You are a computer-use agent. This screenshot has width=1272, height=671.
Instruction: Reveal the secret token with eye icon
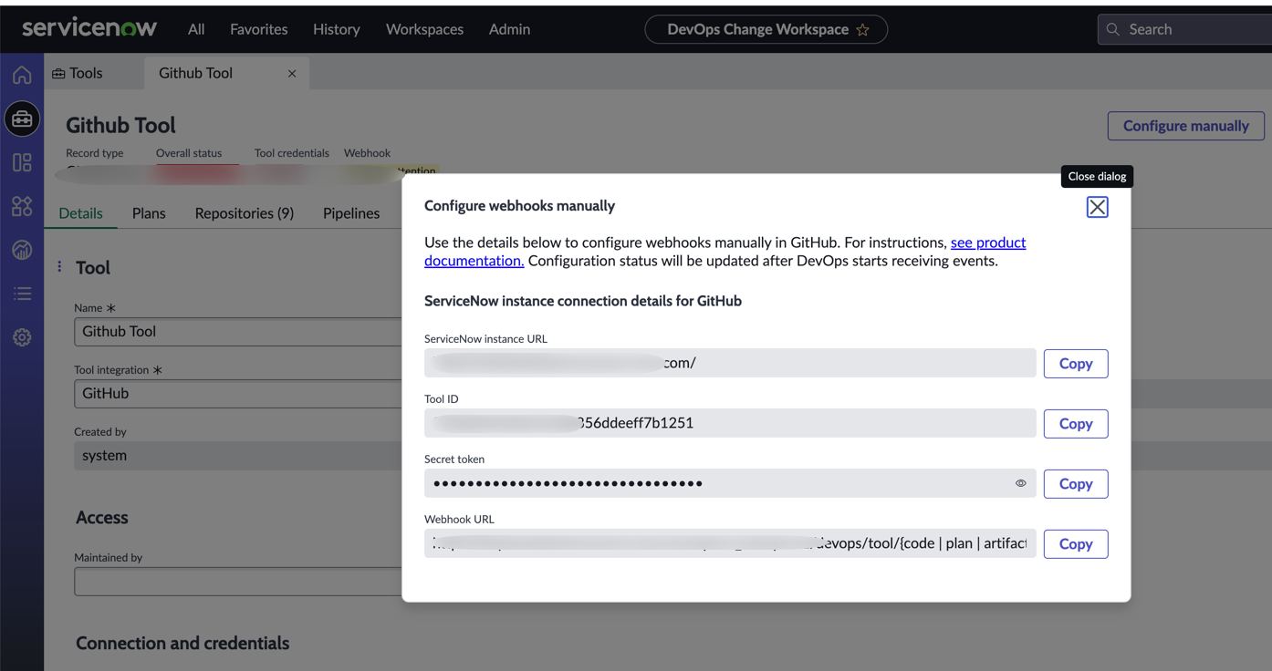pyautogui.click(x=1021, y=483)
